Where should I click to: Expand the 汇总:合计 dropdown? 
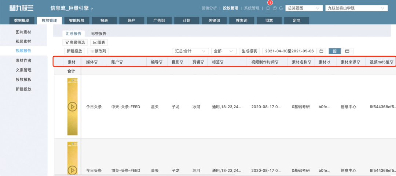click(191, 51)
